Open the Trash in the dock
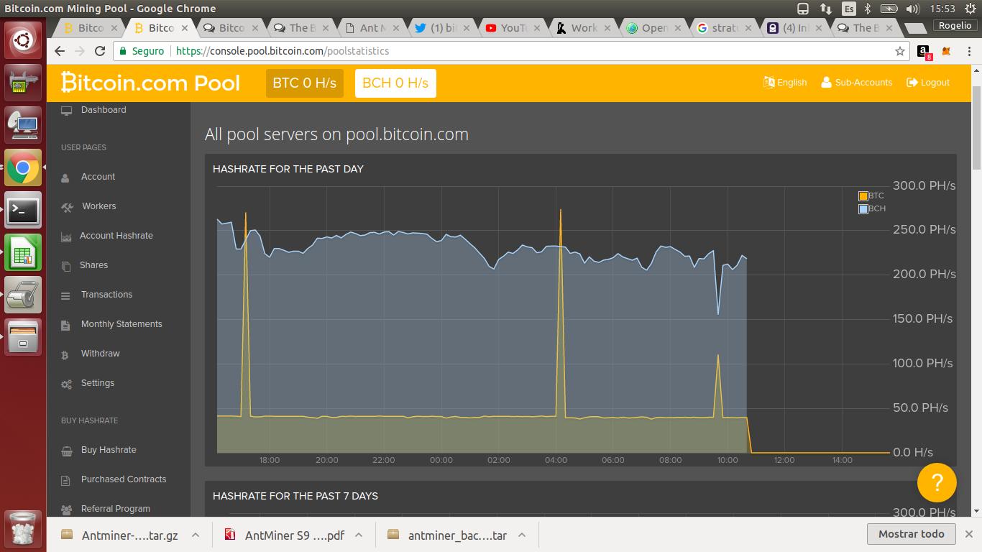 point(23,528)
